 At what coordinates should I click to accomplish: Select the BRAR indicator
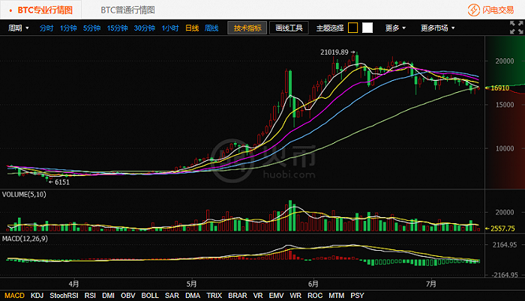pyautogui.click(x=238, y=296)
